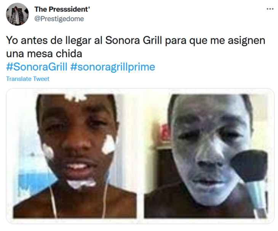Image resolution: width=278 pixels, height=231 pixels.
Task: Open the #SonoraGrill hashtag
Action: (x=37, y=67)
